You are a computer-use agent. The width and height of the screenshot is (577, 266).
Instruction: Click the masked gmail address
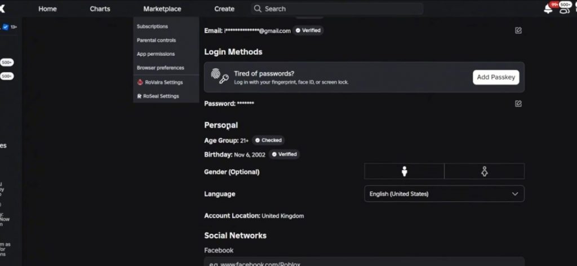pyautogui.click(x=257, y=31)
